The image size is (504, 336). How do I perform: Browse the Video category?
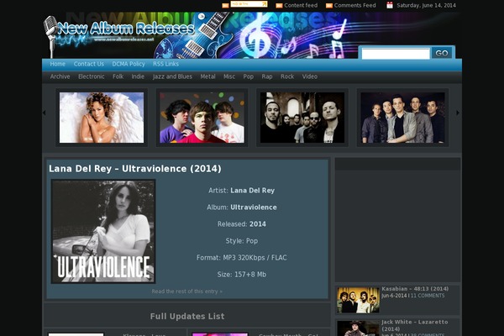309,76
